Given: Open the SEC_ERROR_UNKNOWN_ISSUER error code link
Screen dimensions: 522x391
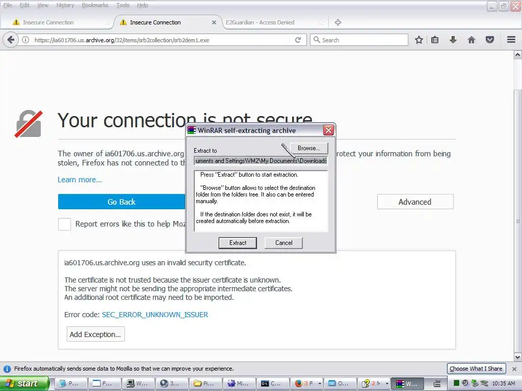Looking at the screenshot, I should (x=155, y=315).
